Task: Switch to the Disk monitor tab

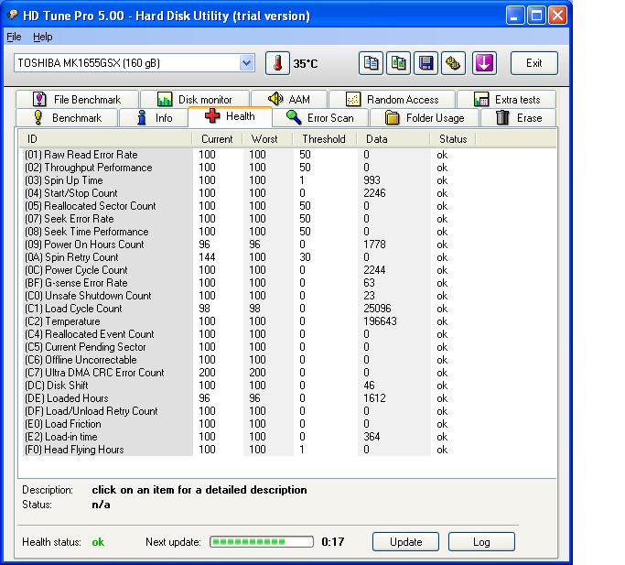Action: (x=195, y=99)
